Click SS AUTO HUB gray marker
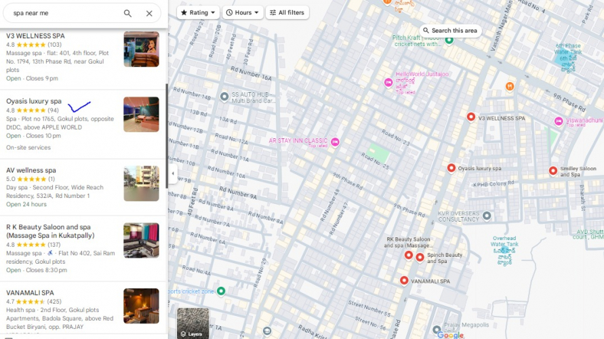This screenshot has height=339, width=604. click(224, 96)
